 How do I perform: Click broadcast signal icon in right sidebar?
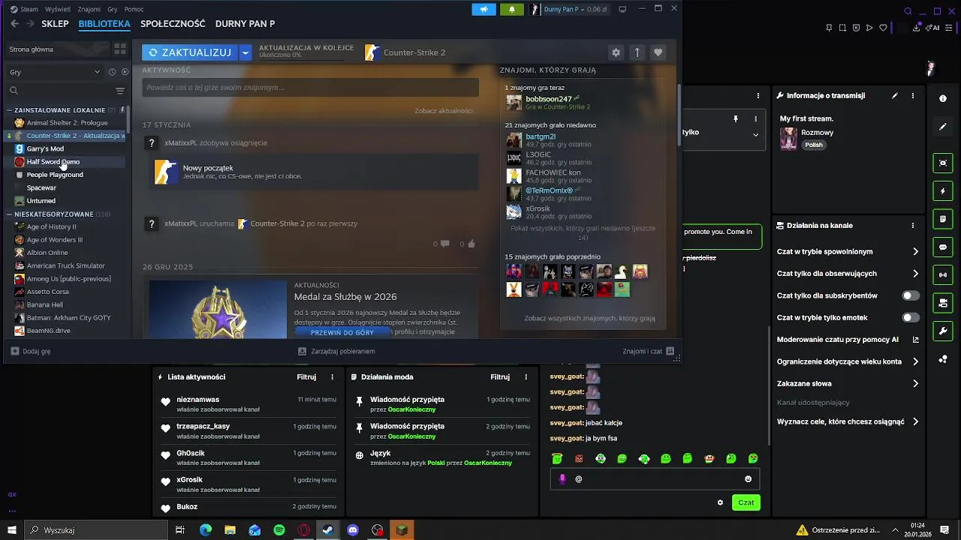point(943,275)
